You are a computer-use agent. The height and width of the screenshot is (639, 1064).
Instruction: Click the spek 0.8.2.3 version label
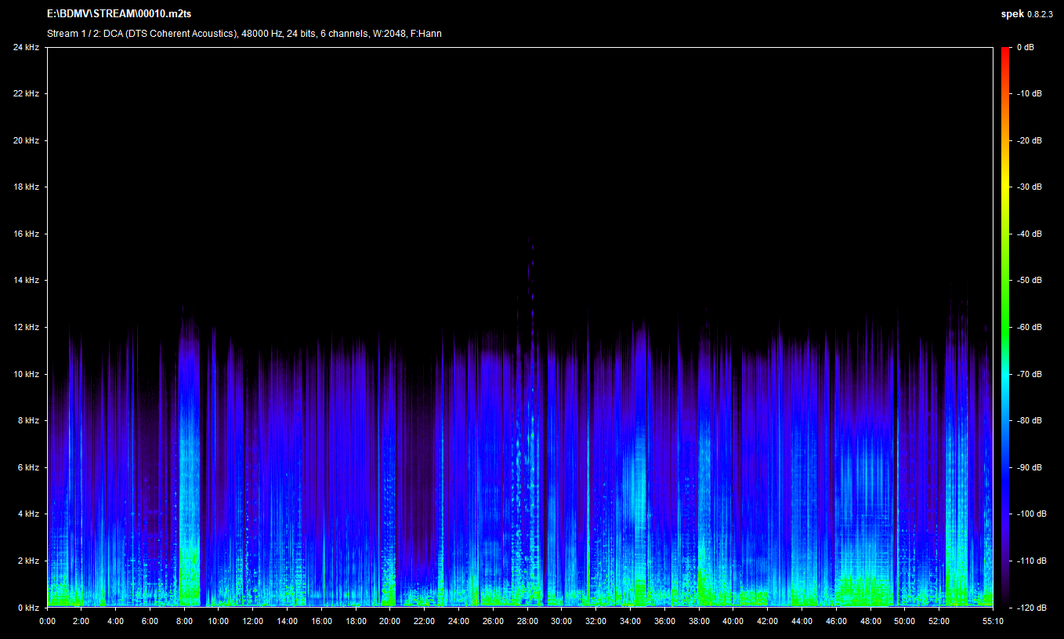click(x=1029, y=14)
